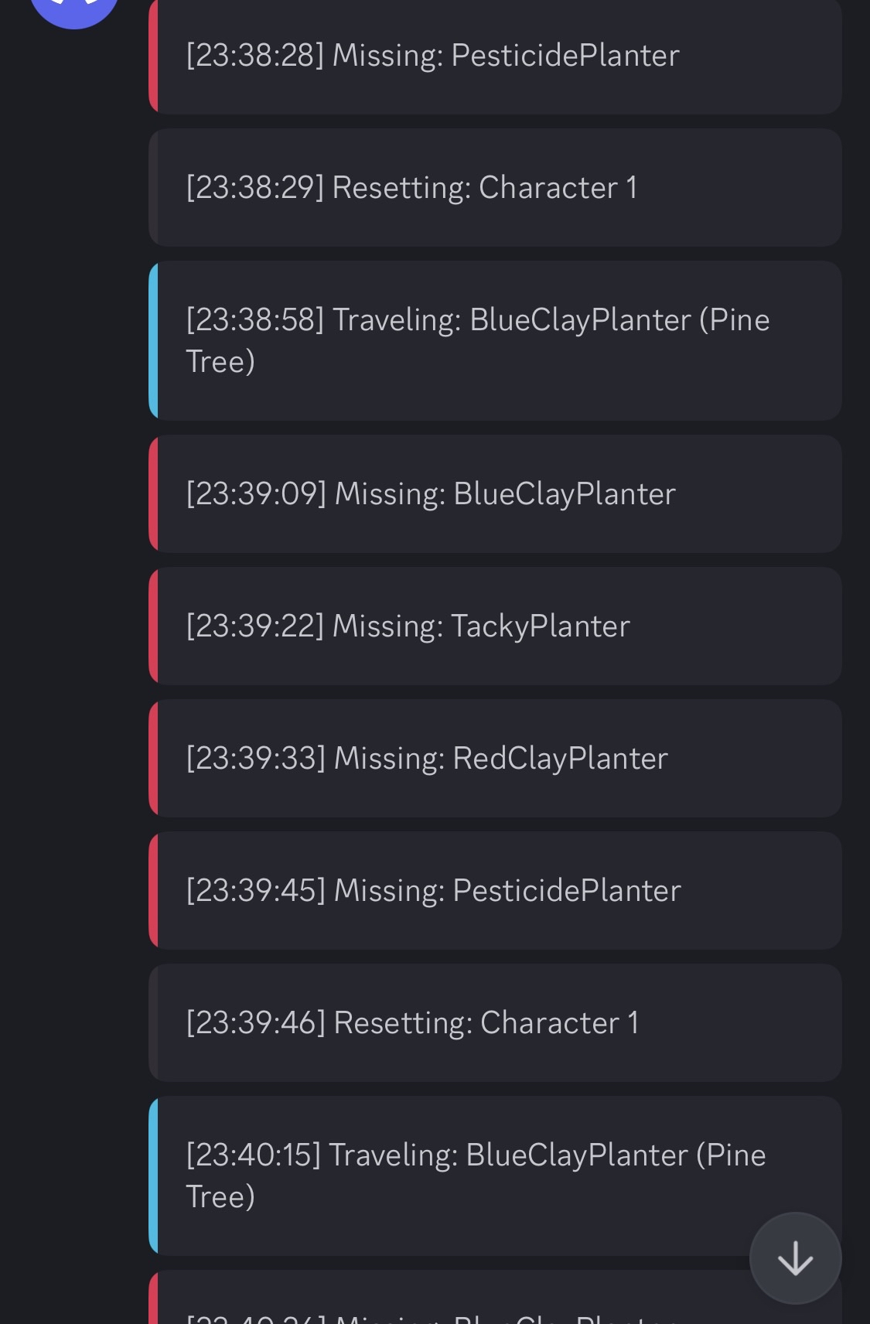Tap red stripe on 23:39:45 PesticidePlanter embed
Screen dimensions: 870x1324
pyautogui.click(x=153, y=891)
